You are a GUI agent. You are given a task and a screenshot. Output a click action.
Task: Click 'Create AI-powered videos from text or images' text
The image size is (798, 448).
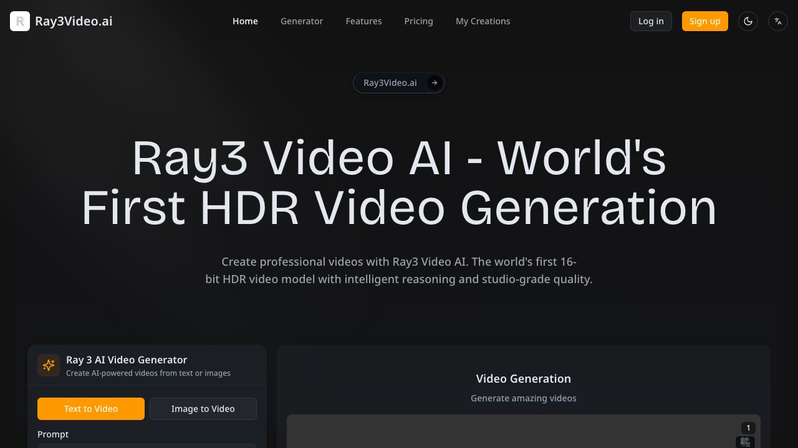coord(148,373)
